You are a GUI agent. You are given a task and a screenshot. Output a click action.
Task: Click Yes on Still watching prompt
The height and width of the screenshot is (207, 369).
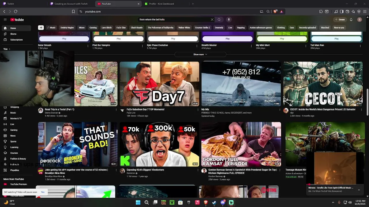pyautogui.click(x=43, y=192)
